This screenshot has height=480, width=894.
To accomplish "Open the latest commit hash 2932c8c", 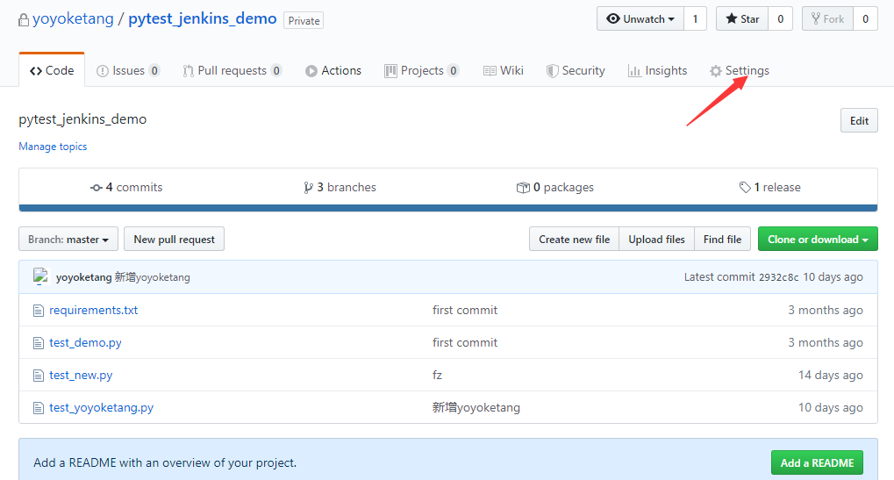I will point(779,277).
